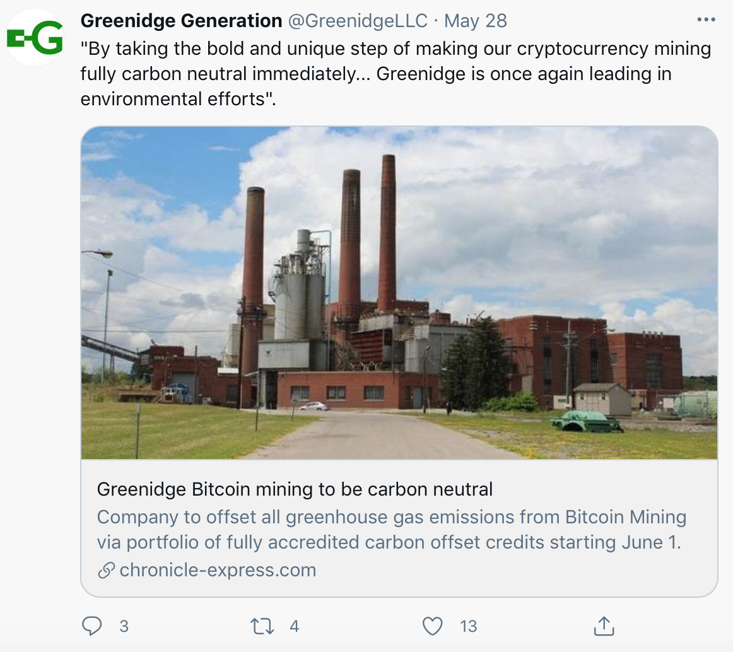Viewport: 733px width, 652px height.
Task: Click the quoted tweet text about carbon neutral mining
Action: coord(396,74)
